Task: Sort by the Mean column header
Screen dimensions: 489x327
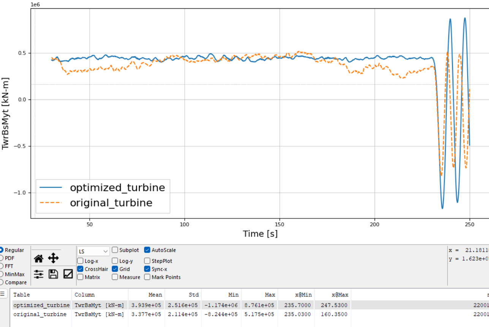Action: 146,294
